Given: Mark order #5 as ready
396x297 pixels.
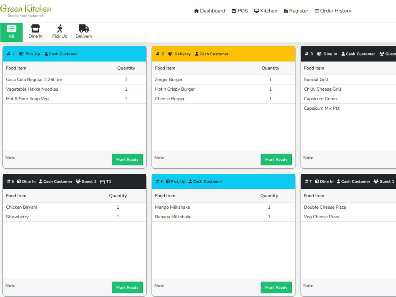Looking at the screenshot, I should (127, 287).
